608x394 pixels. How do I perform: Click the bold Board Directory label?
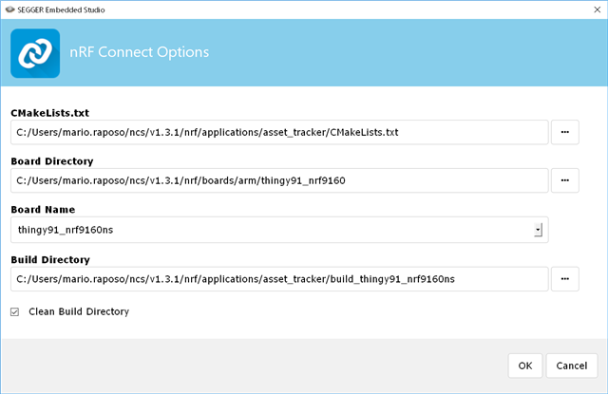[x=54, y=161]
